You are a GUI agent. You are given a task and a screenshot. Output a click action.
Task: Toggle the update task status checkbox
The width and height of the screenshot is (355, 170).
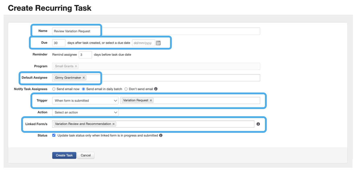point(54,135)
